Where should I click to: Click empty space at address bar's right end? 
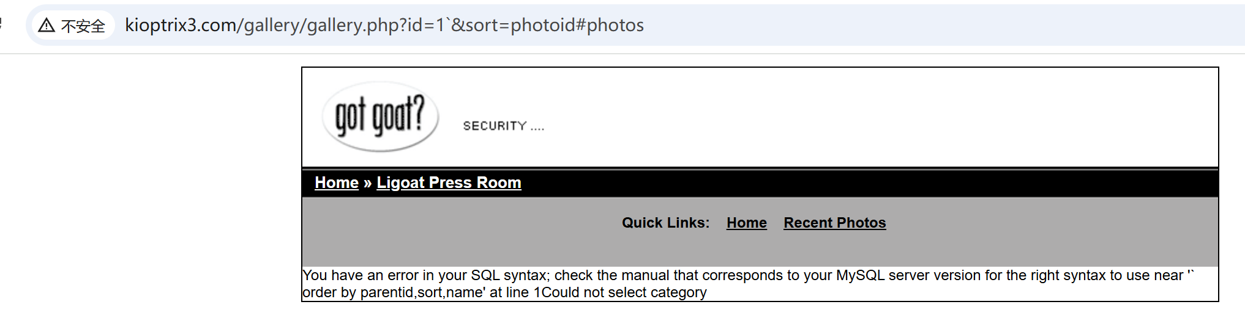tap(1041, 25)
